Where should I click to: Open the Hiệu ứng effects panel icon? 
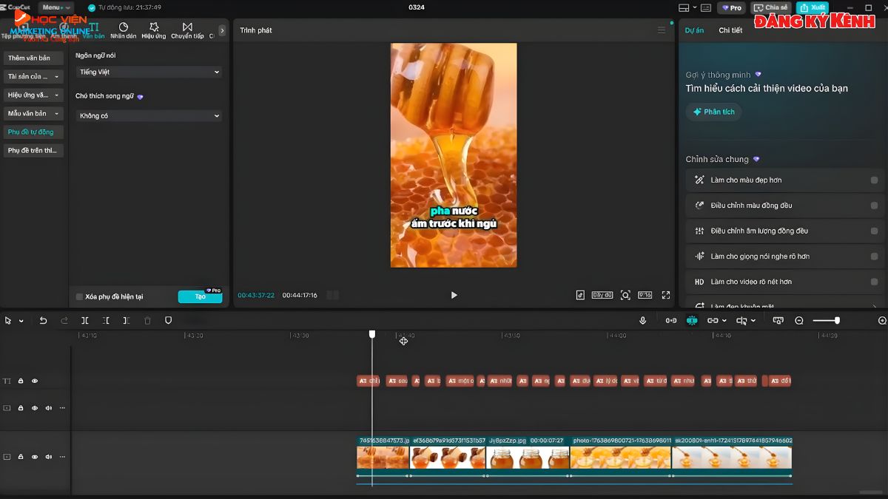coord(154,30)
